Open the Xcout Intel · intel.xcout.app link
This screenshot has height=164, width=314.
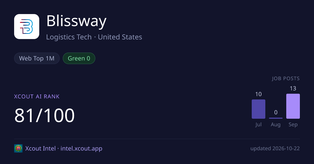click(64, 148)
